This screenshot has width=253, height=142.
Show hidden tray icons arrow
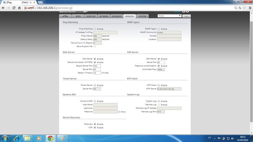[215, 139]
